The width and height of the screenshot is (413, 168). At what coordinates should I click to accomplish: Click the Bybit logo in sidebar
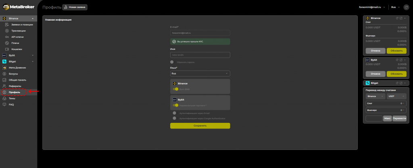(x=4, y=56)
